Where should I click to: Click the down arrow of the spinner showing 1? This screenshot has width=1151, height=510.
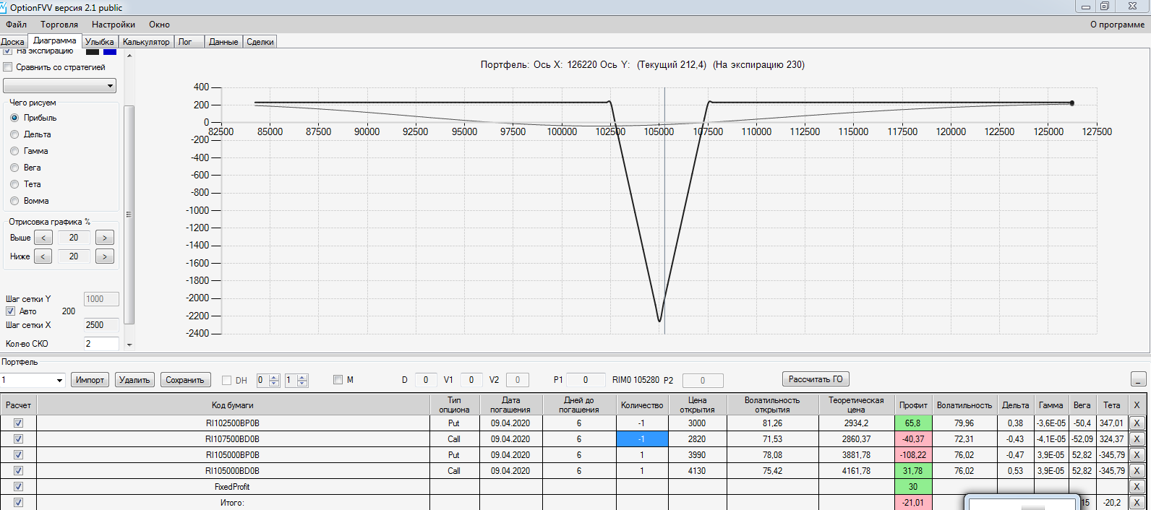pyautogui.click(x=302, y=383)
